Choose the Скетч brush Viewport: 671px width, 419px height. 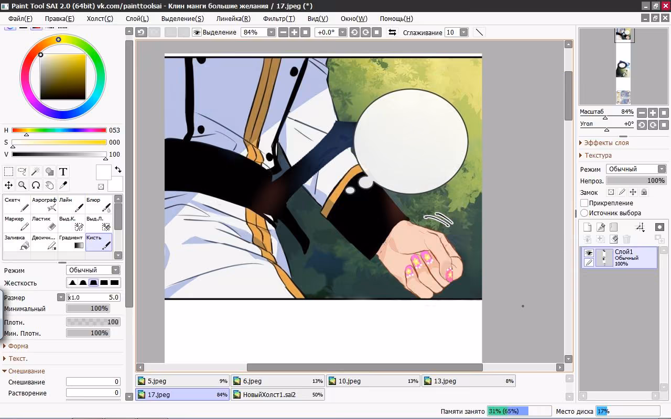pos(16,204)
